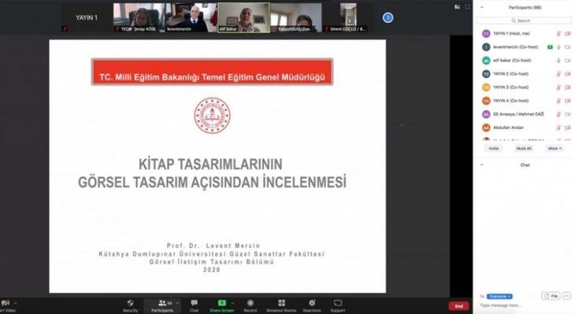573x314 pixels.
Task: Toggle microphone icon for YAYIN 2 (Co-host)
Action: [558, 74]
